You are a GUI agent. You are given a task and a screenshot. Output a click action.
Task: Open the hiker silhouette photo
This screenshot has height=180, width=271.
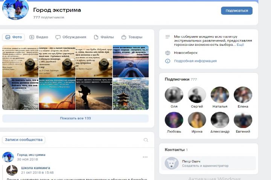point(94,94)
